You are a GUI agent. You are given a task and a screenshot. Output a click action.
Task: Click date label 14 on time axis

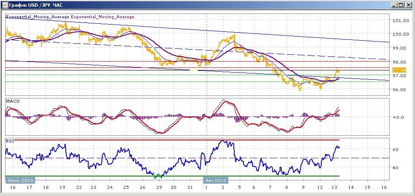(x=351, y=187)
